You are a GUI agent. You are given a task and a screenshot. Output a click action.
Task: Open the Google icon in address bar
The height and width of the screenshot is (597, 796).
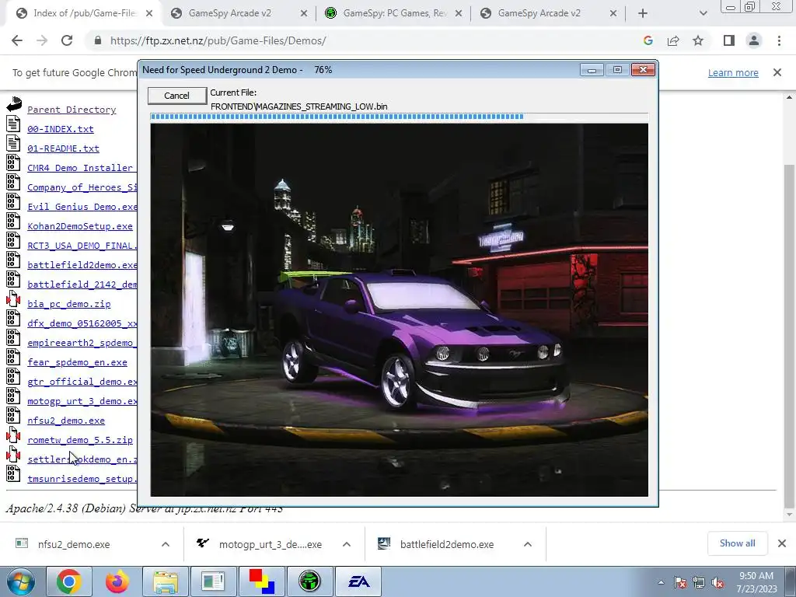click(648, 40)
